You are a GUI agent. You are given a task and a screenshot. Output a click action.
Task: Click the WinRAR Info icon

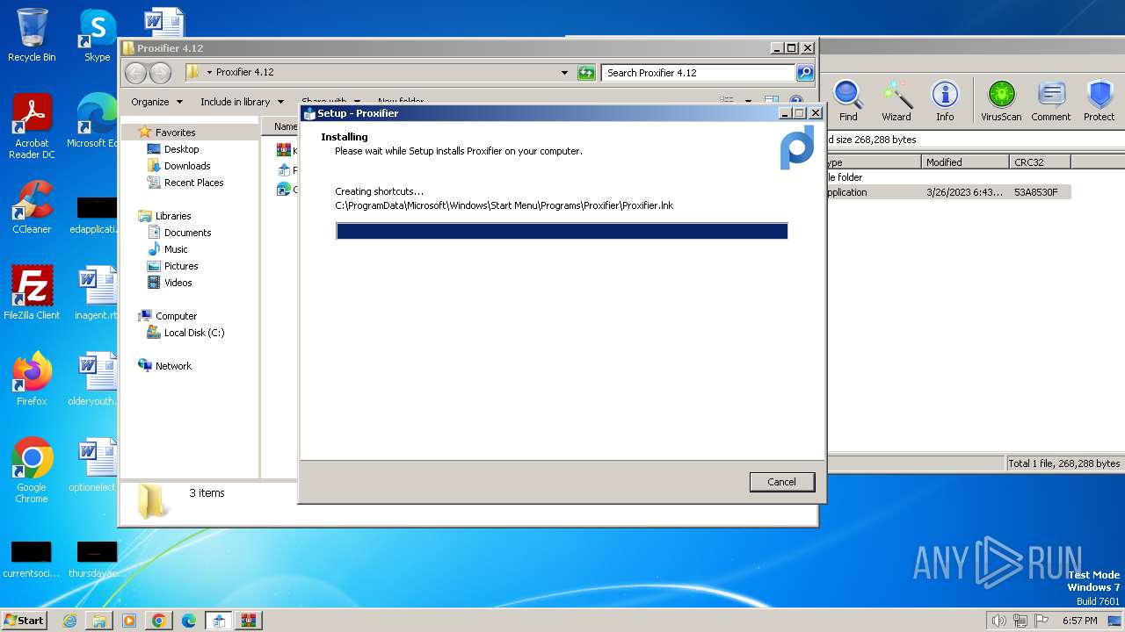coord(945,100)
